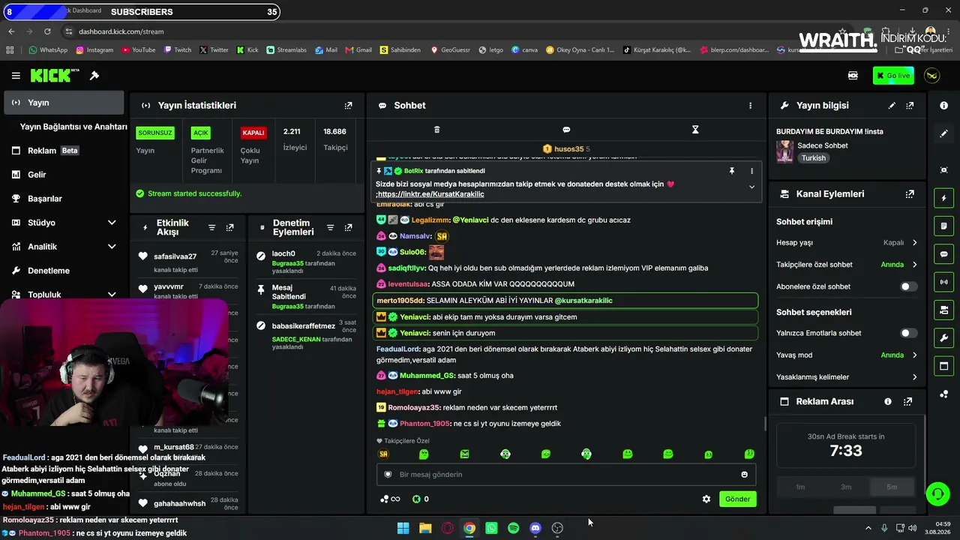Image resolution: width=960 pixels, height=540 pixels.
Task: Open Takipçilere özel sohbet setting arrow
Action: (x=914, y=265)
